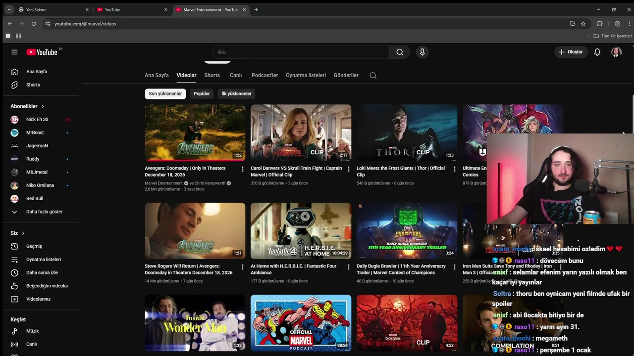Select Son yüklenenler filter chip

(x=165, y=94)
